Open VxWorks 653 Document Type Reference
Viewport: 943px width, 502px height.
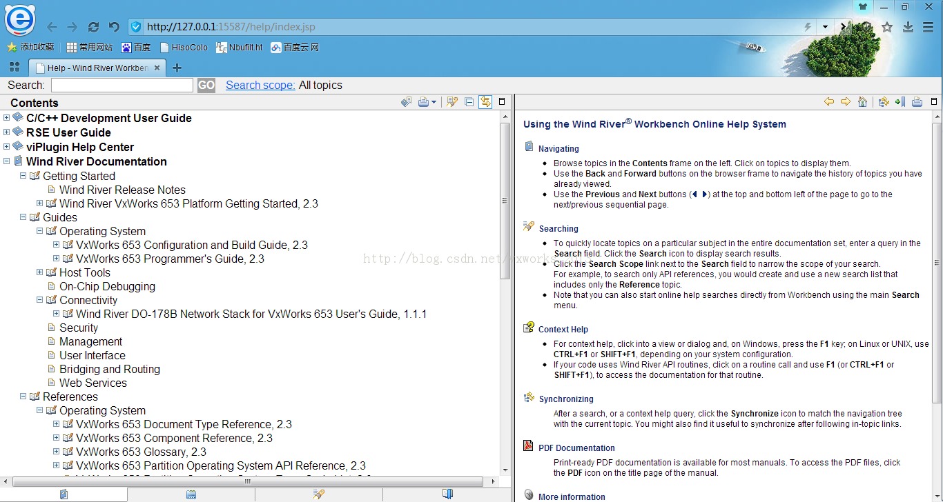[x=184, y=424]
